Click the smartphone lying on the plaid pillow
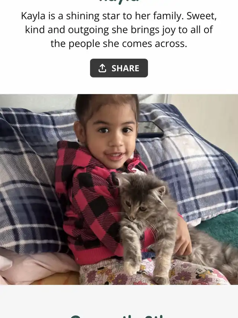Viewport: 238px width, 318px height. pyautogui.click(x=150, y=129)
